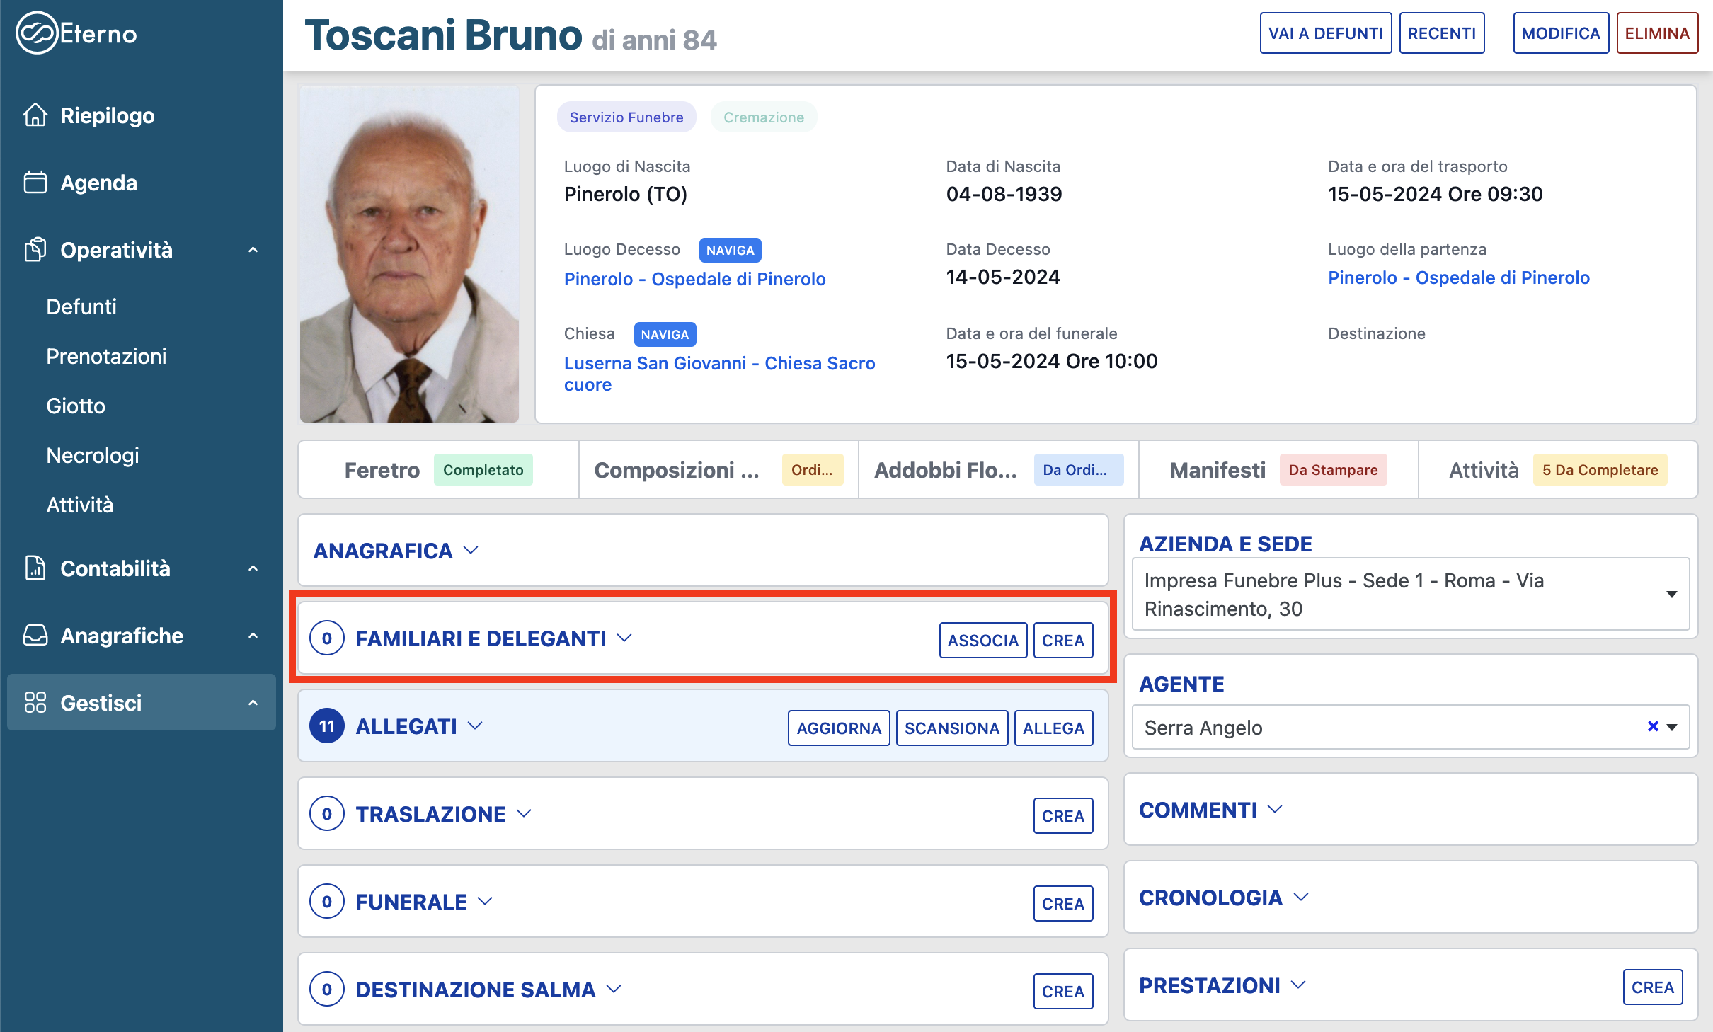Click the deceased's portrait photo

click(x=409, y=255)
